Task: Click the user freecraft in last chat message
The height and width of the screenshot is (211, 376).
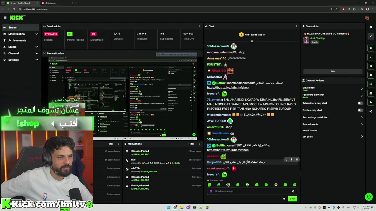Action: (x=214, y=175)
